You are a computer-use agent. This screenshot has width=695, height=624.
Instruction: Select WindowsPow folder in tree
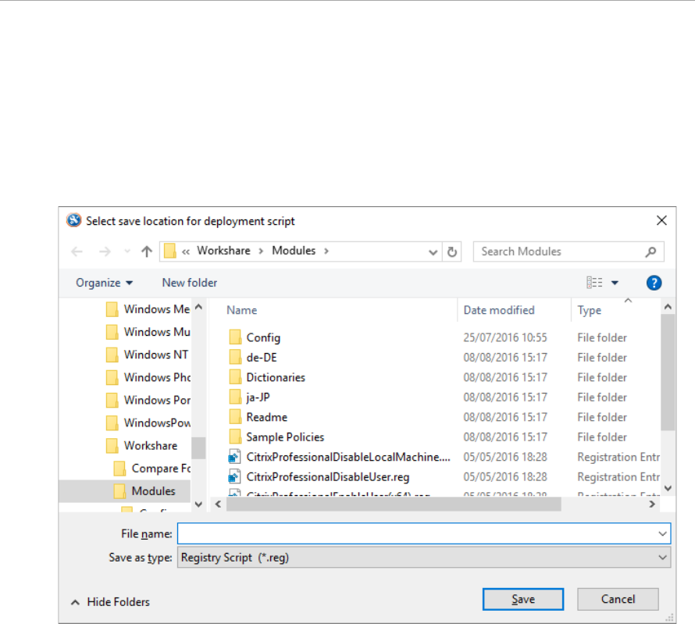point(148,423)
